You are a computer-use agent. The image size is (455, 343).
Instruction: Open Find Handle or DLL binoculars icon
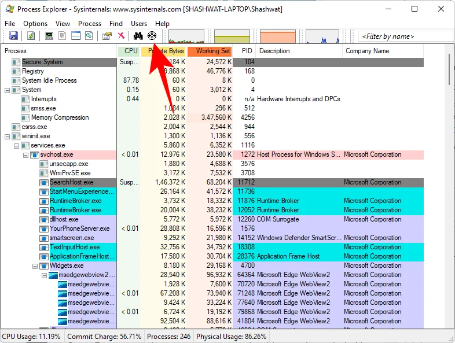(138, 36)
